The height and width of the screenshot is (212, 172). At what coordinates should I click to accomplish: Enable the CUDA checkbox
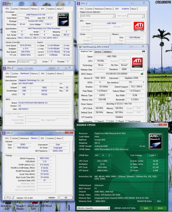coord(107,121)
